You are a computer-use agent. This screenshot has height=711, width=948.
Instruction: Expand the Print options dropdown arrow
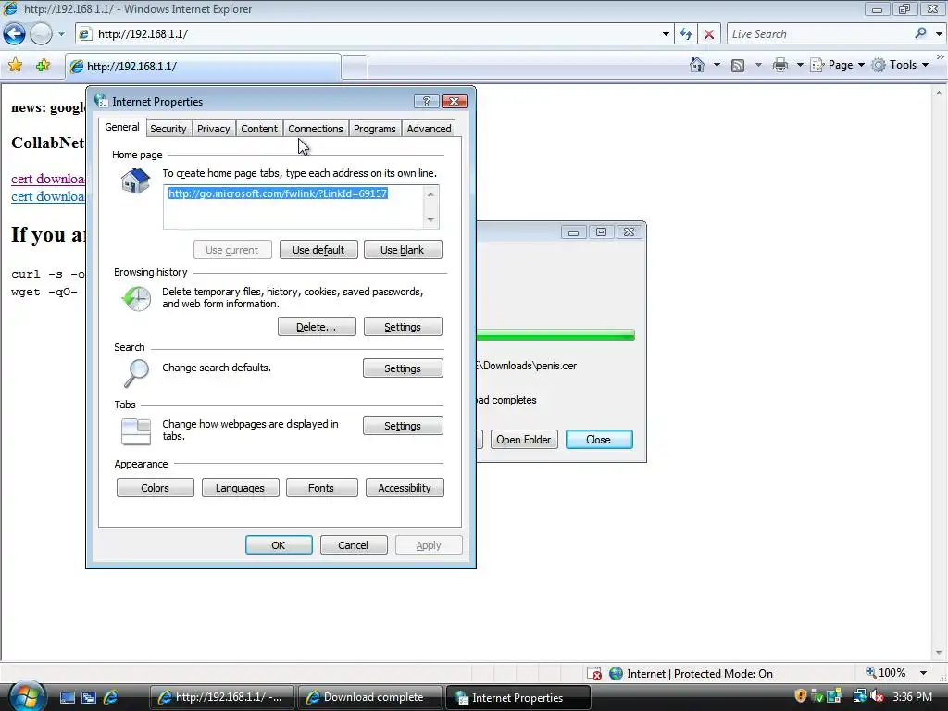tap(799, 65)
